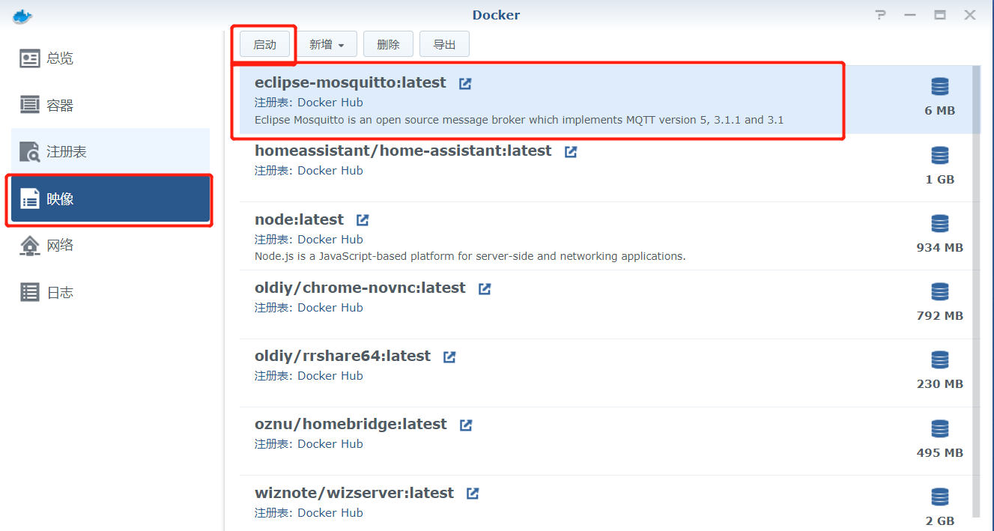
Task: Click the Docker whale logo icon
Action: point(23,15)
